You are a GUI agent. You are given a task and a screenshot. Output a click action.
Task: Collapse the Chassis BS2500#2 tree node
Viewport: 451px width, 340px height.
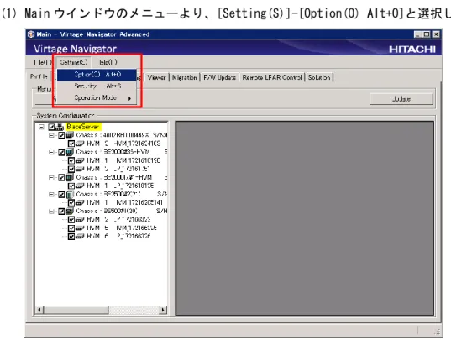[x=51, y=195]
